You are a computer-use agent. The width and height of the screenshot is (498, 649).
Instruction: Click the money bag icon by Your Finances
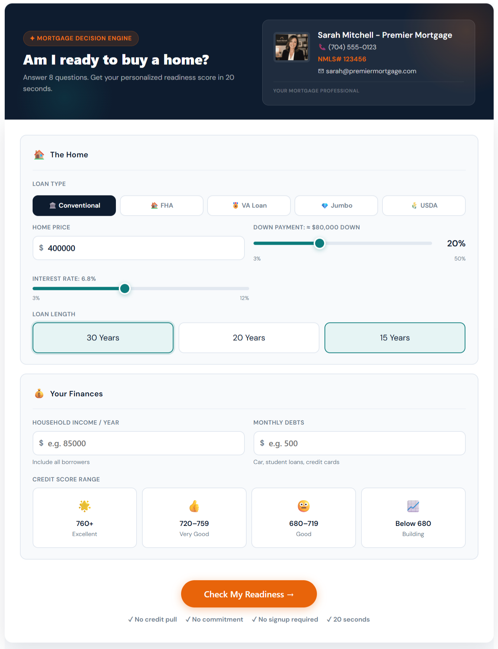click(x=39, y=393)
